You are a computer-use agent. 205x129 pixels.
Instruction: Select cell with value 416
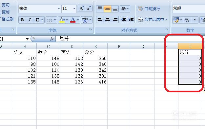pyautogui.click(x=95, y=82)
